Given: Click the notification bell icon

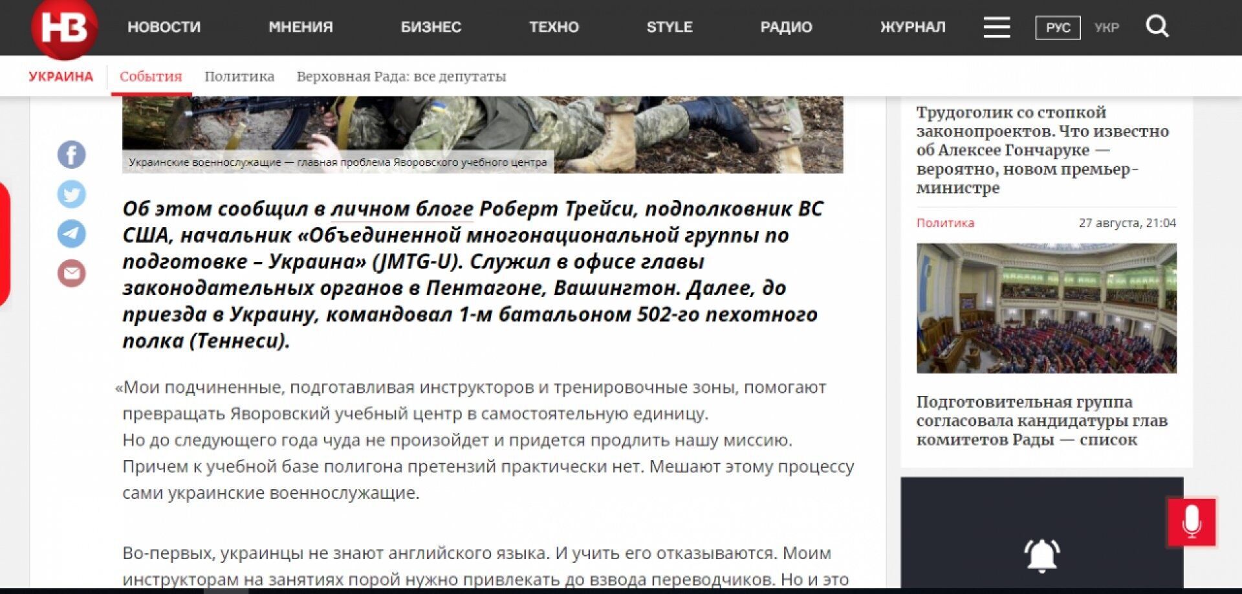Looking at the screenshot, I should [1041, 555].
